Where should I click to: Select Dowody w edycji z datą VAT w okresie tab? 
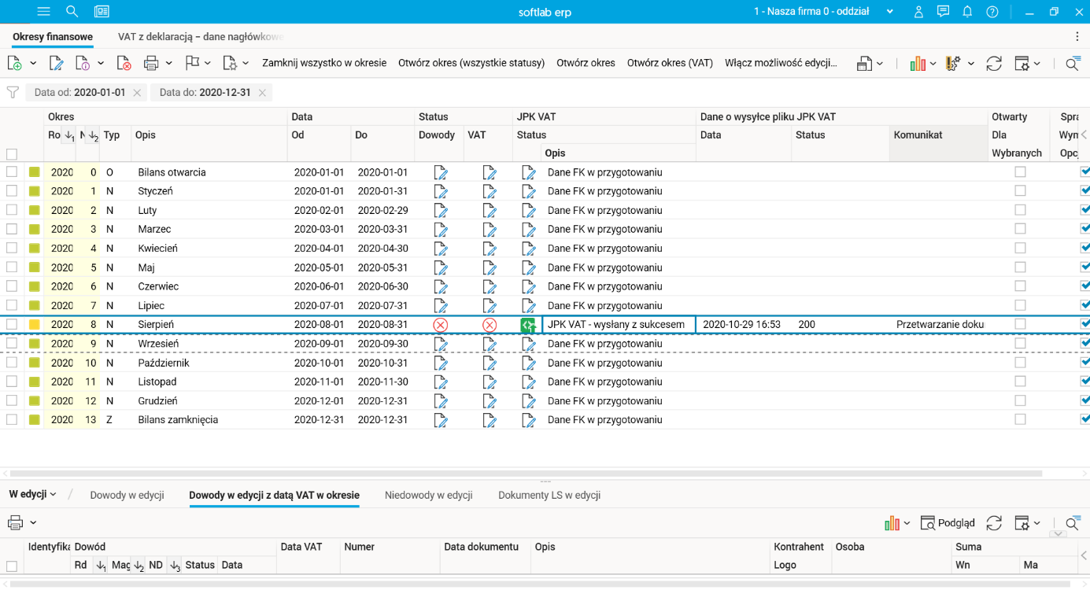[x=274, y=496]
